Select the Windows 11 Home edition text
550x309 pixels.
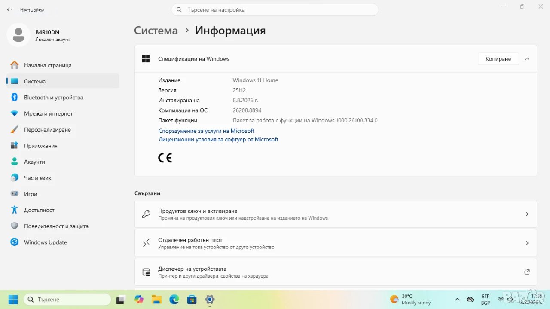click(x=255, y=80)
